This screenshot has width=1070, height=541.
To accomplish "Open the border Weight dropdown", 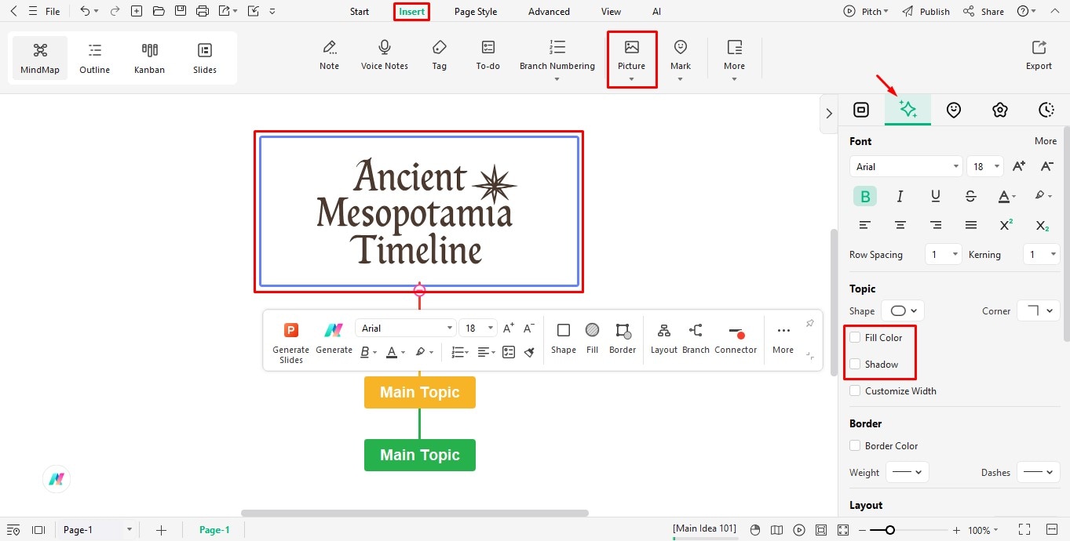I will (x=907, y=473).
